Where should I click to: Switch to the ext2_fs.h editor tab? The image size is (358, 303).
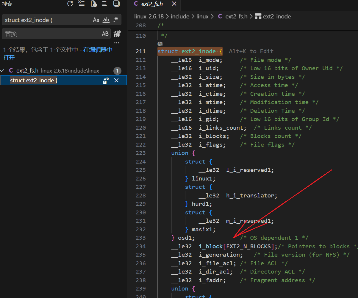point(152,4)
